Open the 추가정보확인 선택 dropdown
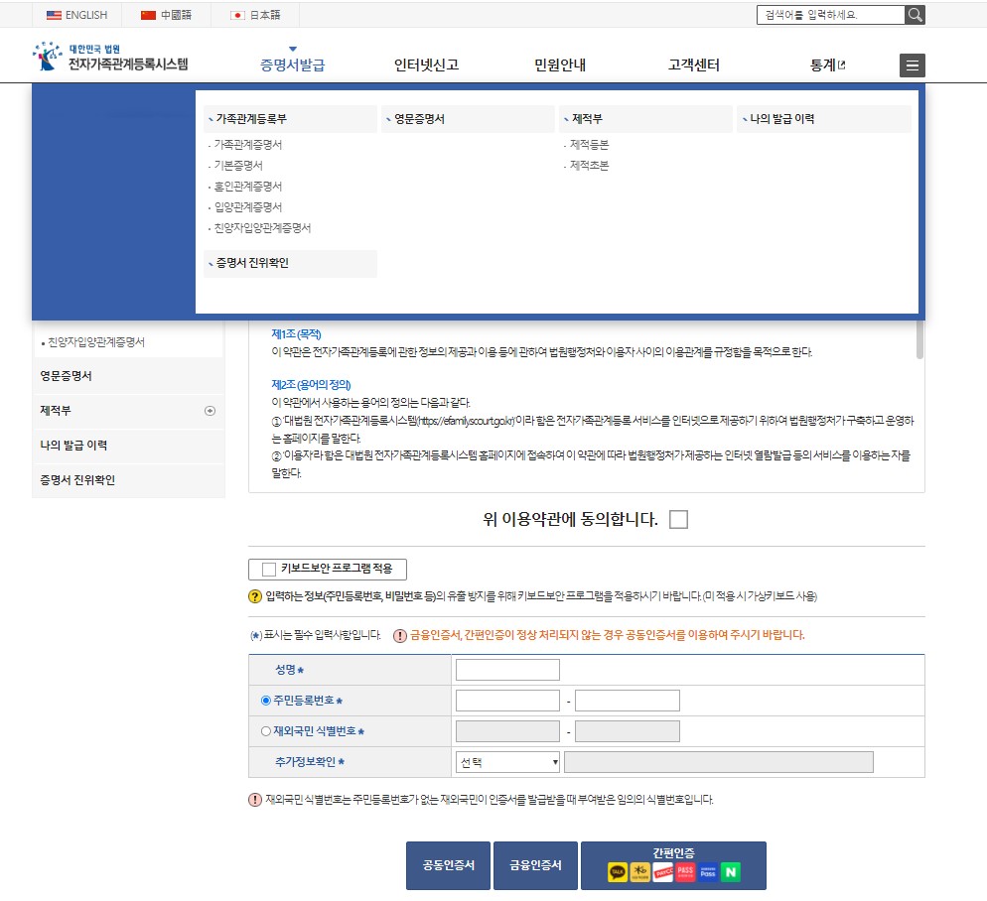The height and width of the screenshot is (901, 987). [507, 760]
